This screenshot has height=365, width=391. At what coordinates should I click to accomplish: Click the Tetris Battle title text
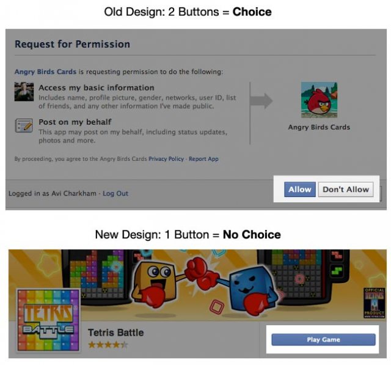click(116, 333)
